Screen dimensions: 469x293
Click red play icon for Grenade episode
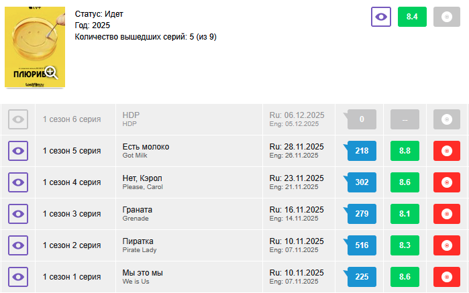[447, 214]
